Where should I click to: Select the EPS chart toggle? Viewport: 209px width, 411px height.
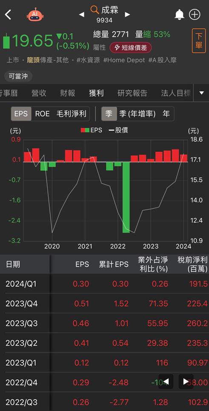pos(21,114)
